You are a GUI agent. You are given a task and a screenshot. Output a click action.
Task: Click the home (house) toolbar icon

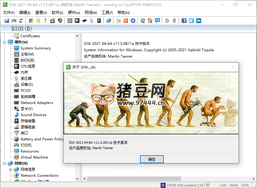[150, 21]
